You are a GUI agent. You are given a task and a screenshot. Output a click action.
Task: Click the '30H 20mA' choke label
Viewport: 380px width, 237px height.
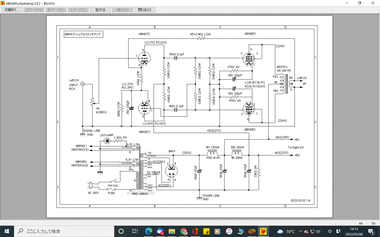237,147
